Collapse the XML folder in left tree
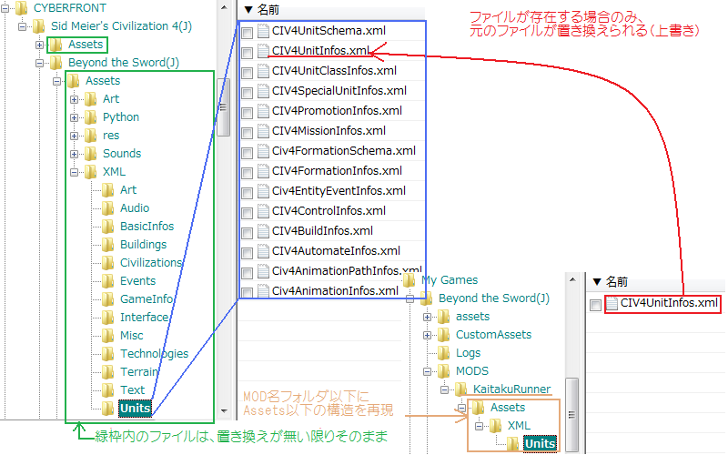This screenshot has width=728, height=455. pyautogui.click(x=74, y=172)
